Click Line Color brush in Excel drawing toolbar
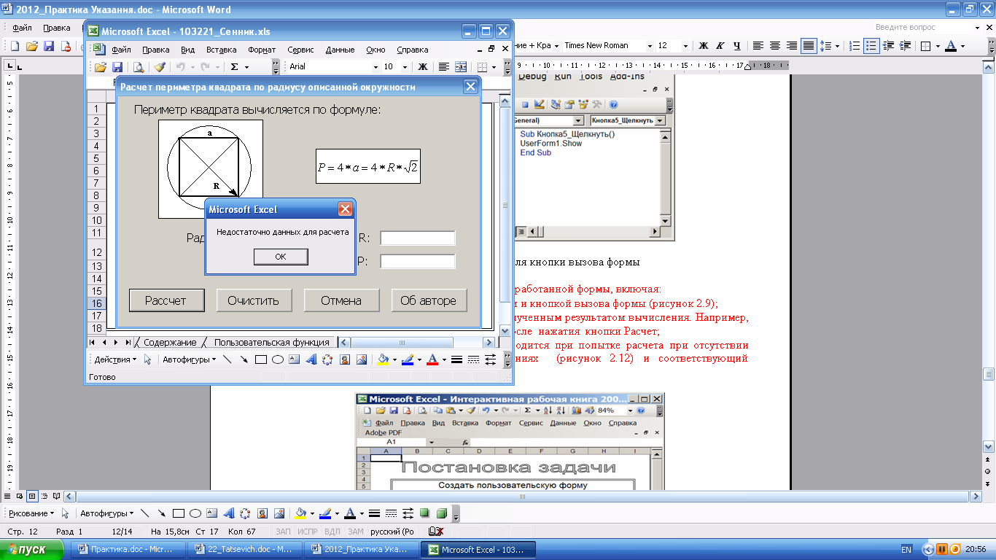996x560 pixels. 408,359
